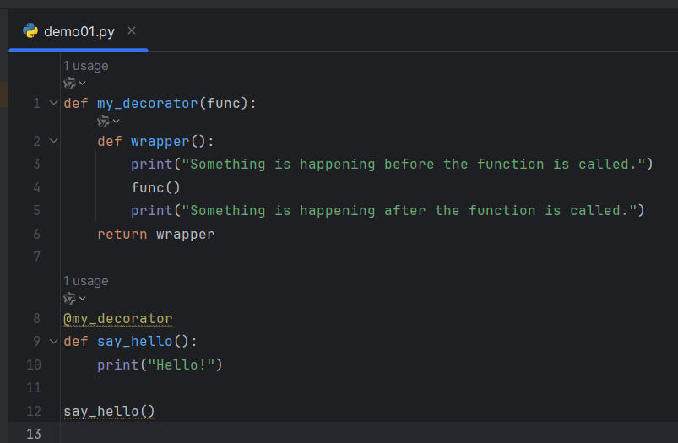
Task: Click line number 5 in gutter
Action: [x=37, y=210]
